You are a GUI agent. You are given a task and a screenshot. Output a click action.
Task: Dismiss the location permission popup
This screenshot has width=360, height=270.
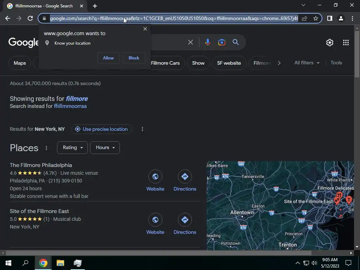click(145, 29)
